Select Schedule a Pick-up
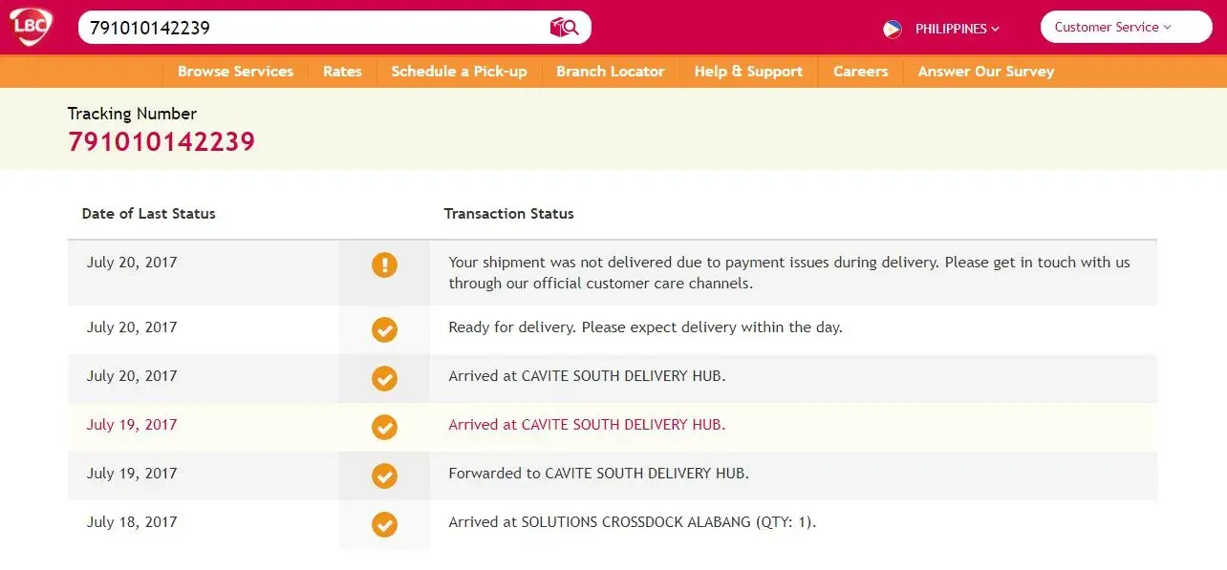1227x570 pixels. (x=459, y=72)
